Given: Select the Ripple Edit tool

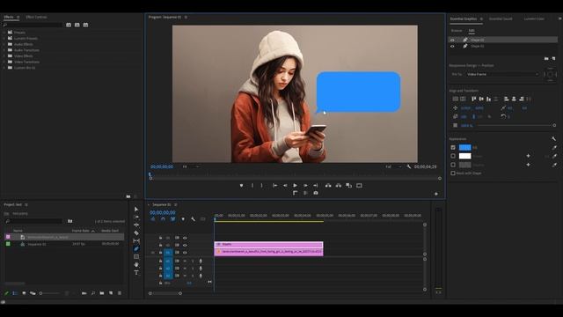Looking at the screenshot, I should click(136, 225).
